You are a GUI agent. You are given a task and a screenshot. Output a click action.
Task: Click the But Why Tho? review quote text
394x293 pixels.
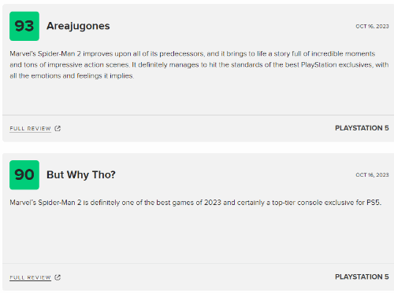tap(195, 203)
